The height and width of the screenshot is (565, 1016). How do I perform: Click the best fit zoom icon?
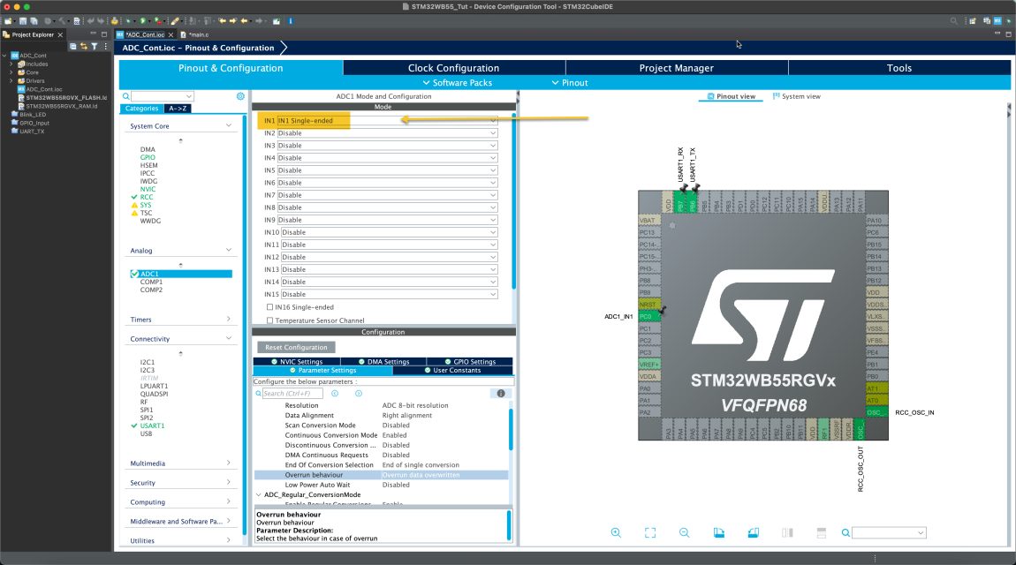pyautogui.click(x=650, y=532)
